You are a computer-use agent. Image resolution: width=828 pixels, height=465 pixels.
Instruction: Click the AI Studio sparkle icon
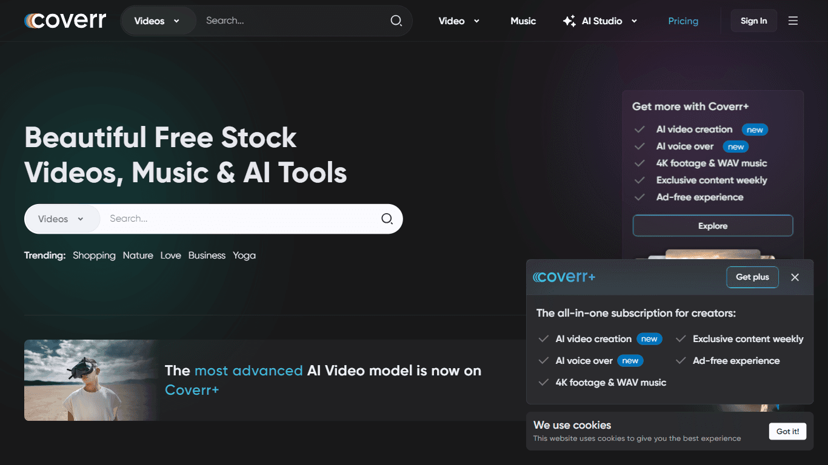[569, 21]
